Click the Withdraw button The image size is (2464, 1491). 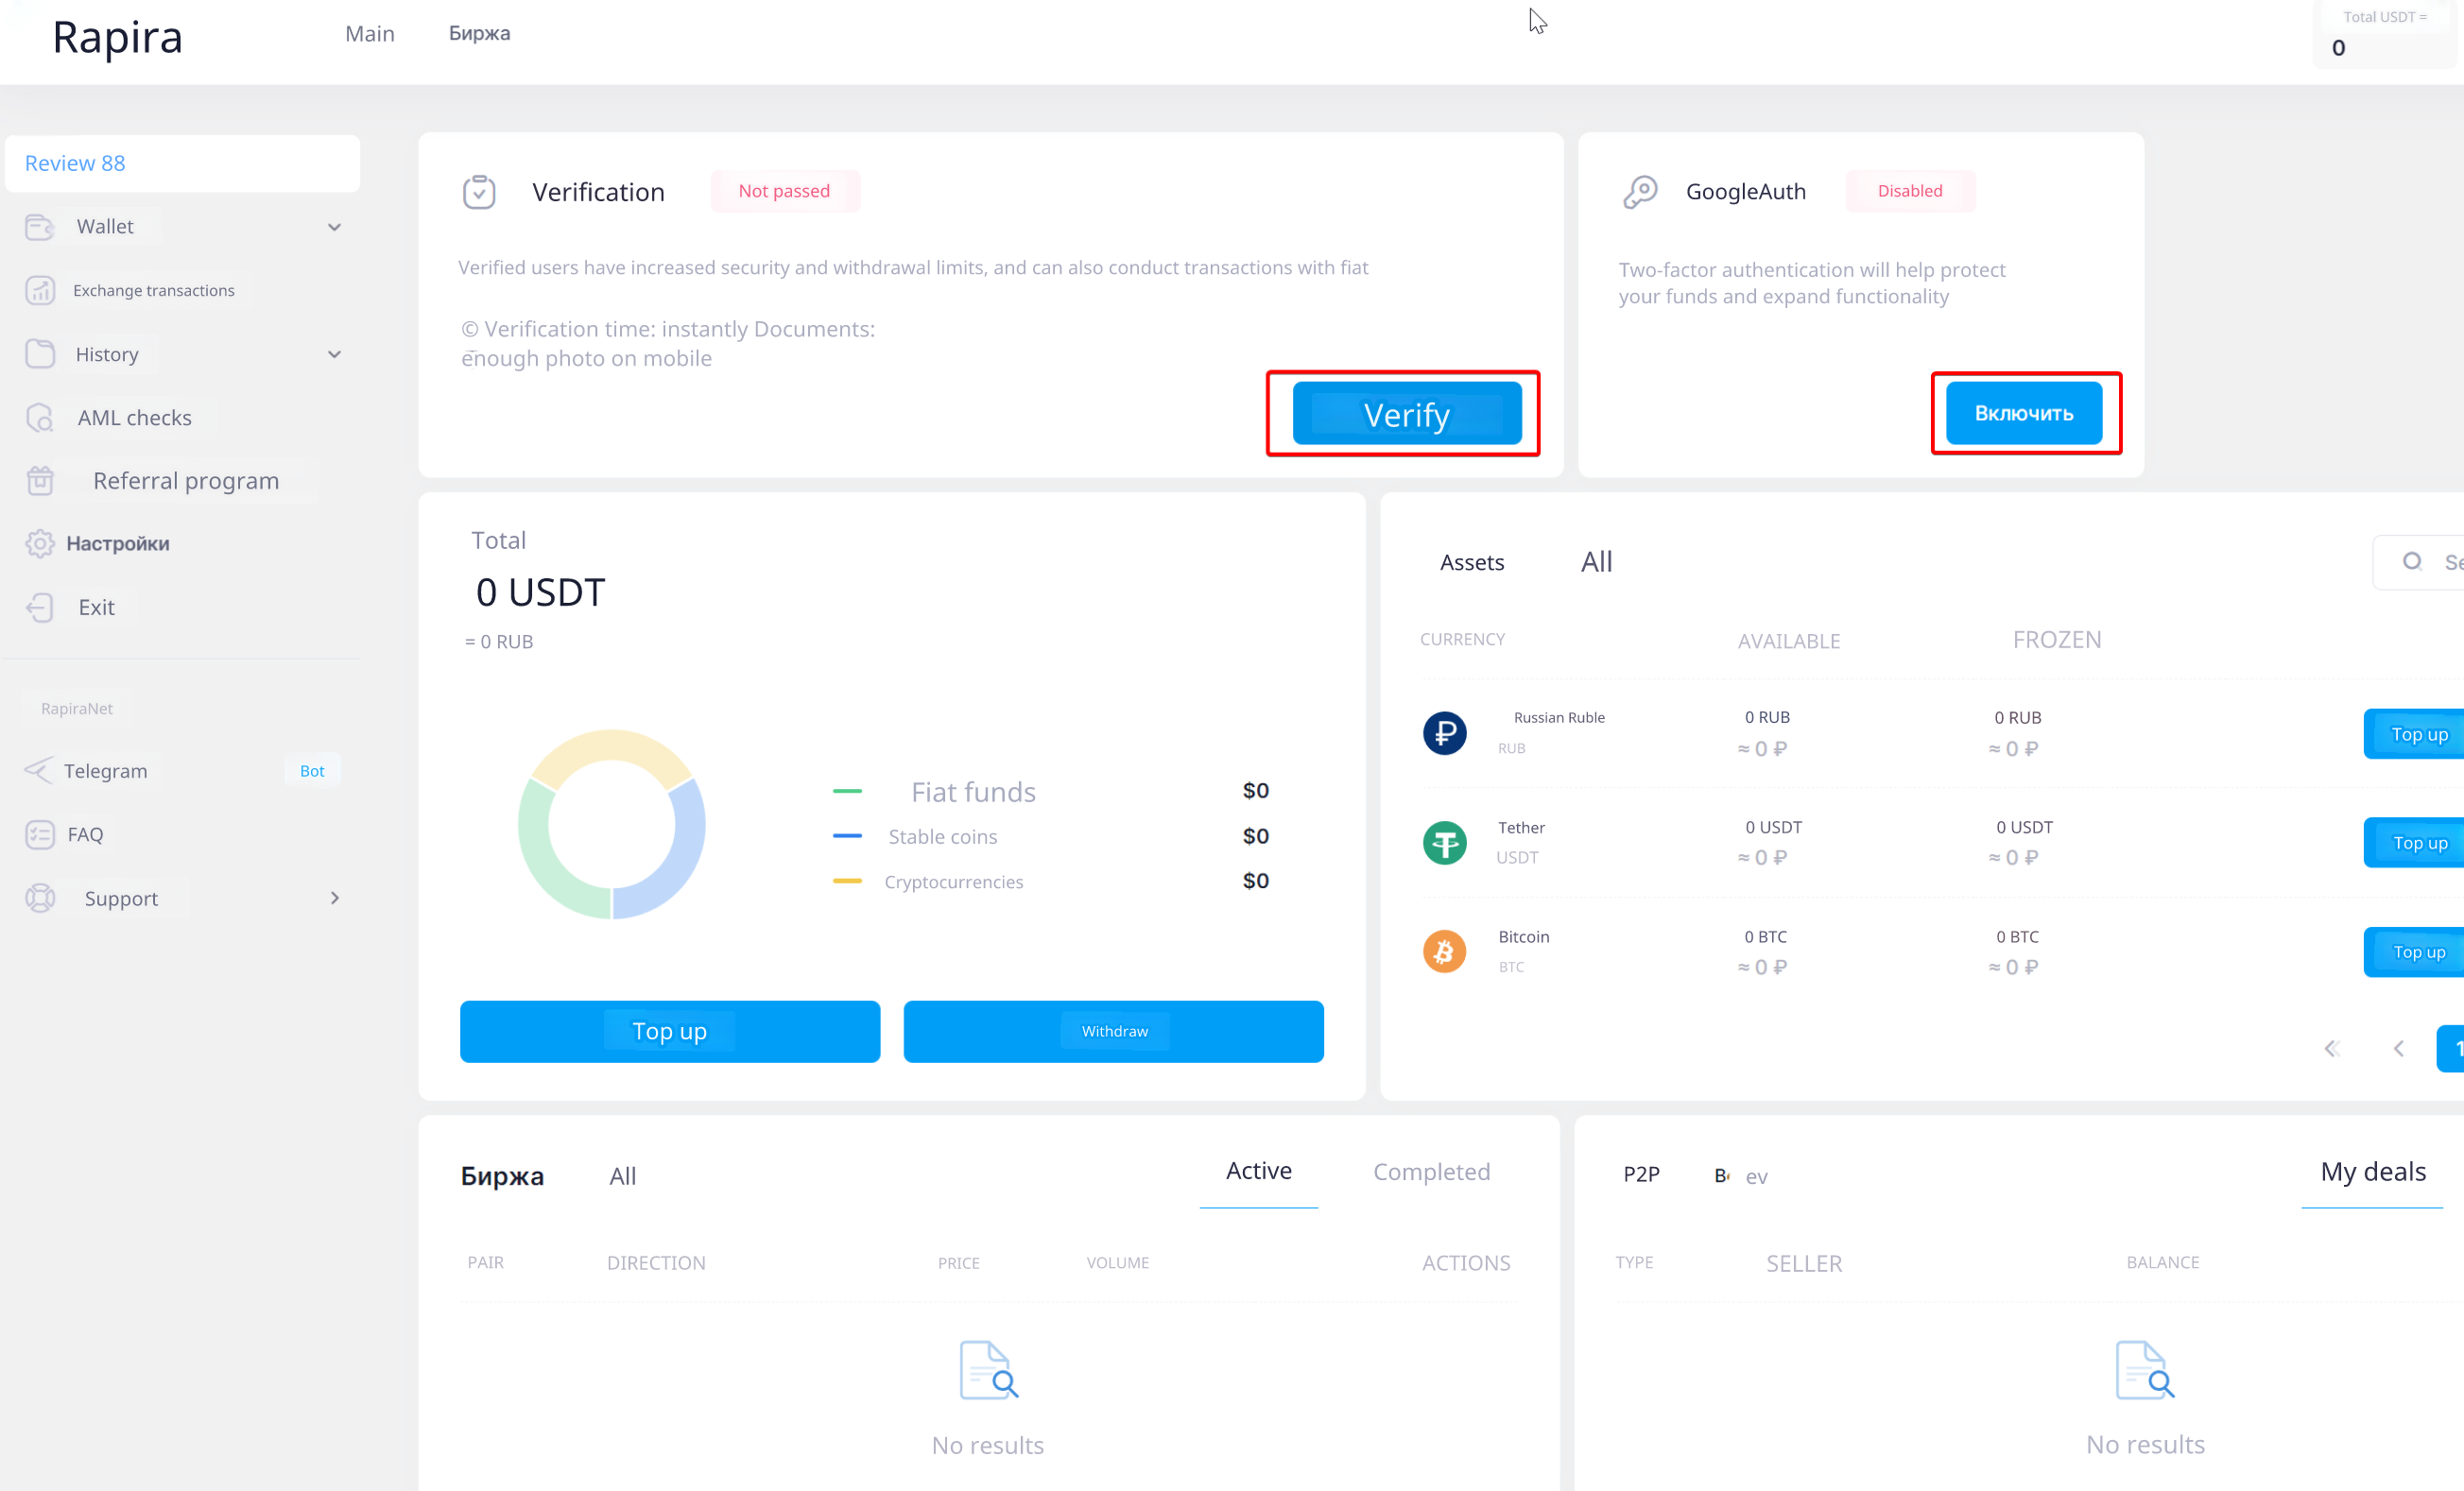point(1113,1031)
